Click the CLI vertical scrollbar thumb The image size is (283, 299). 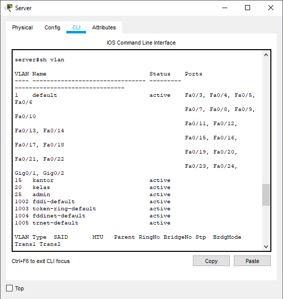click(266, 195)
